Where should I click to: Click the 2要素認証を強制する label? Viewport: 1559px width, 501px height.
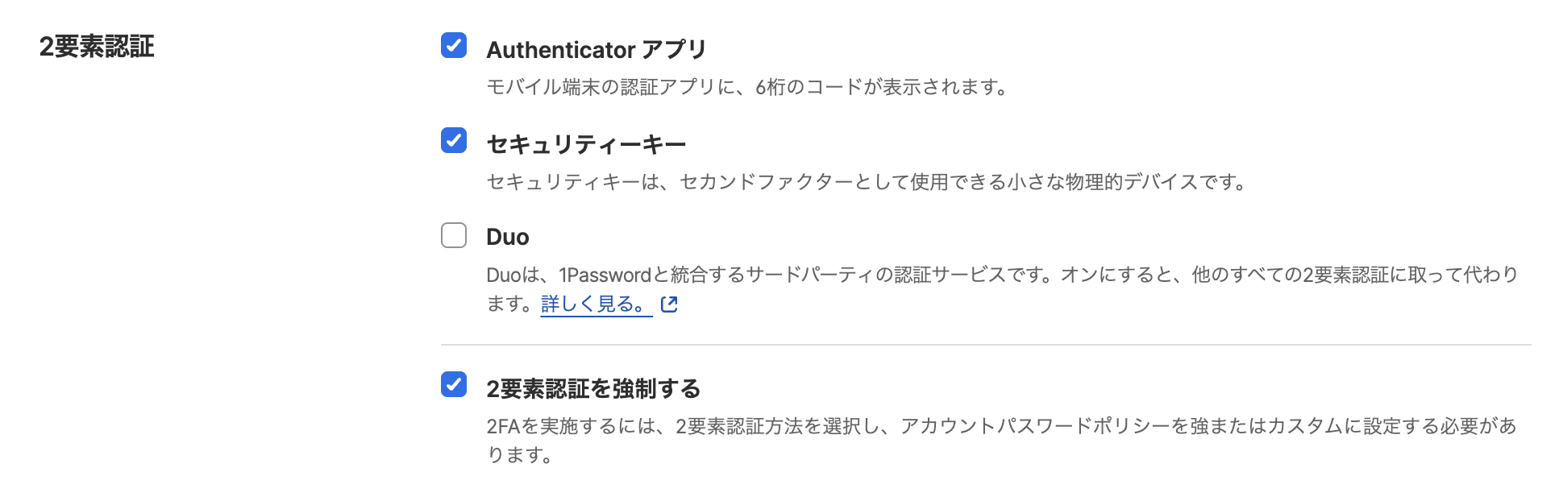pyautogui.click(x=592, y=387)
